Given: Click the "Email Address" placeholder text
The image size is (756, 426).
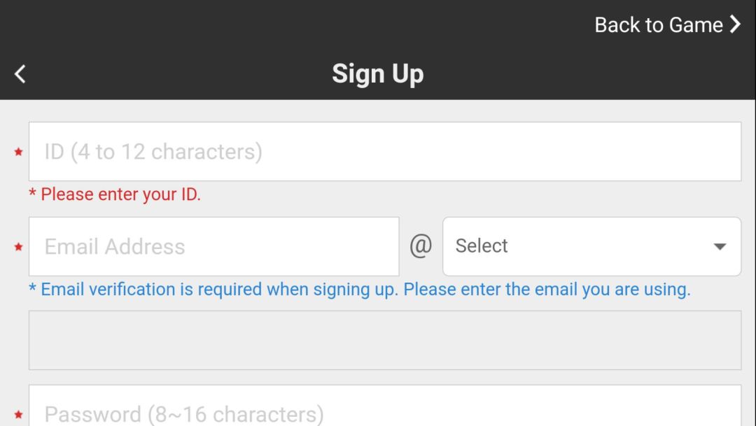Looking at the screenshot, I should [115, 246].
